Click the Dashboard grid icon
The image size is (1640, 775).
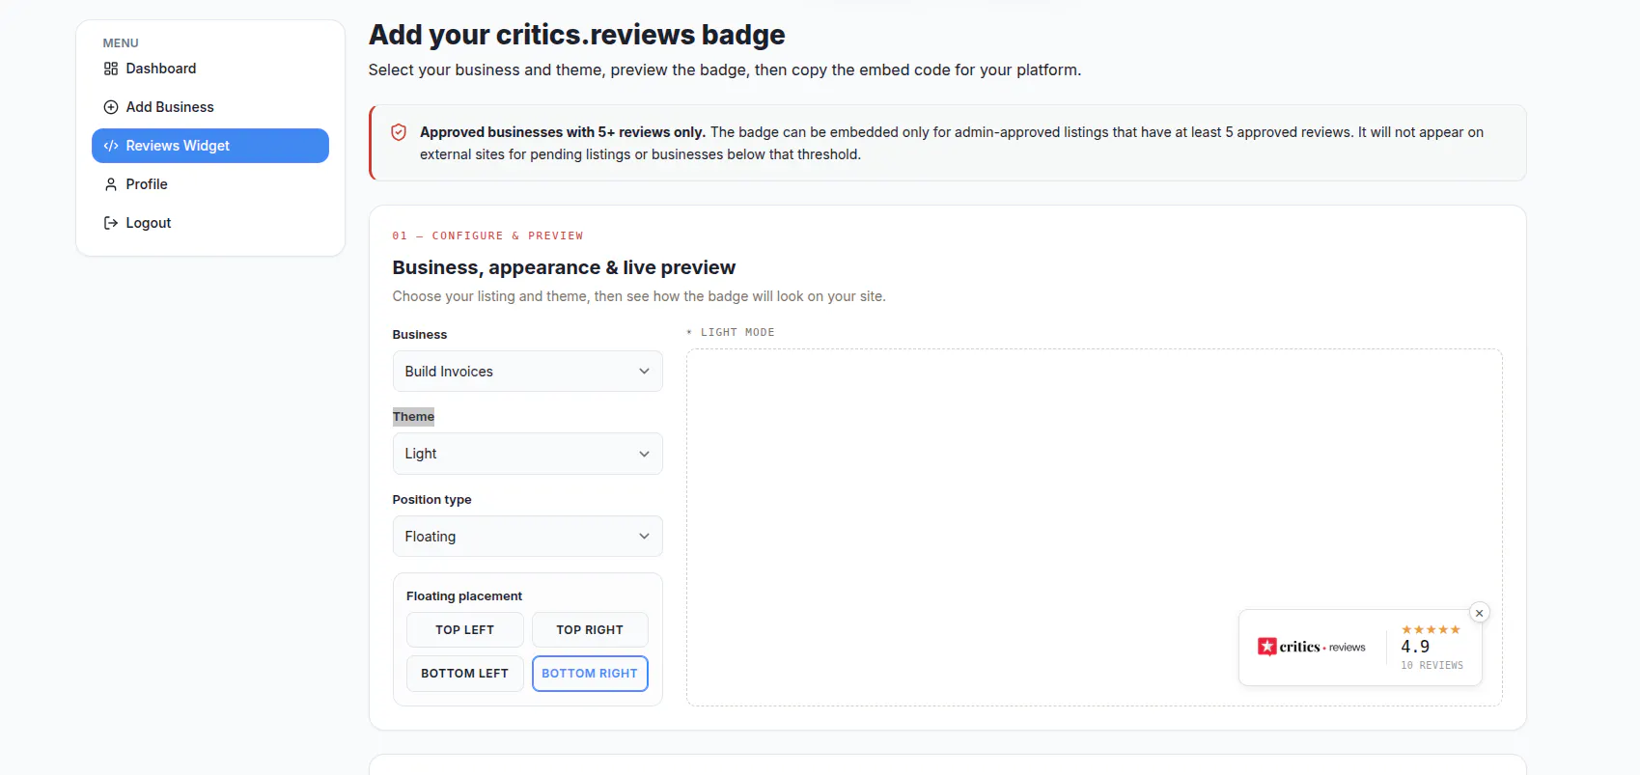tap(111, 69)
